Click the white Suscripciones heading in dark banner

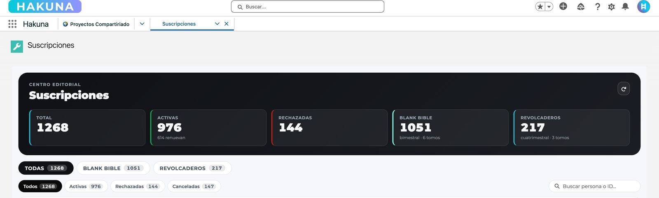(69, 95)
